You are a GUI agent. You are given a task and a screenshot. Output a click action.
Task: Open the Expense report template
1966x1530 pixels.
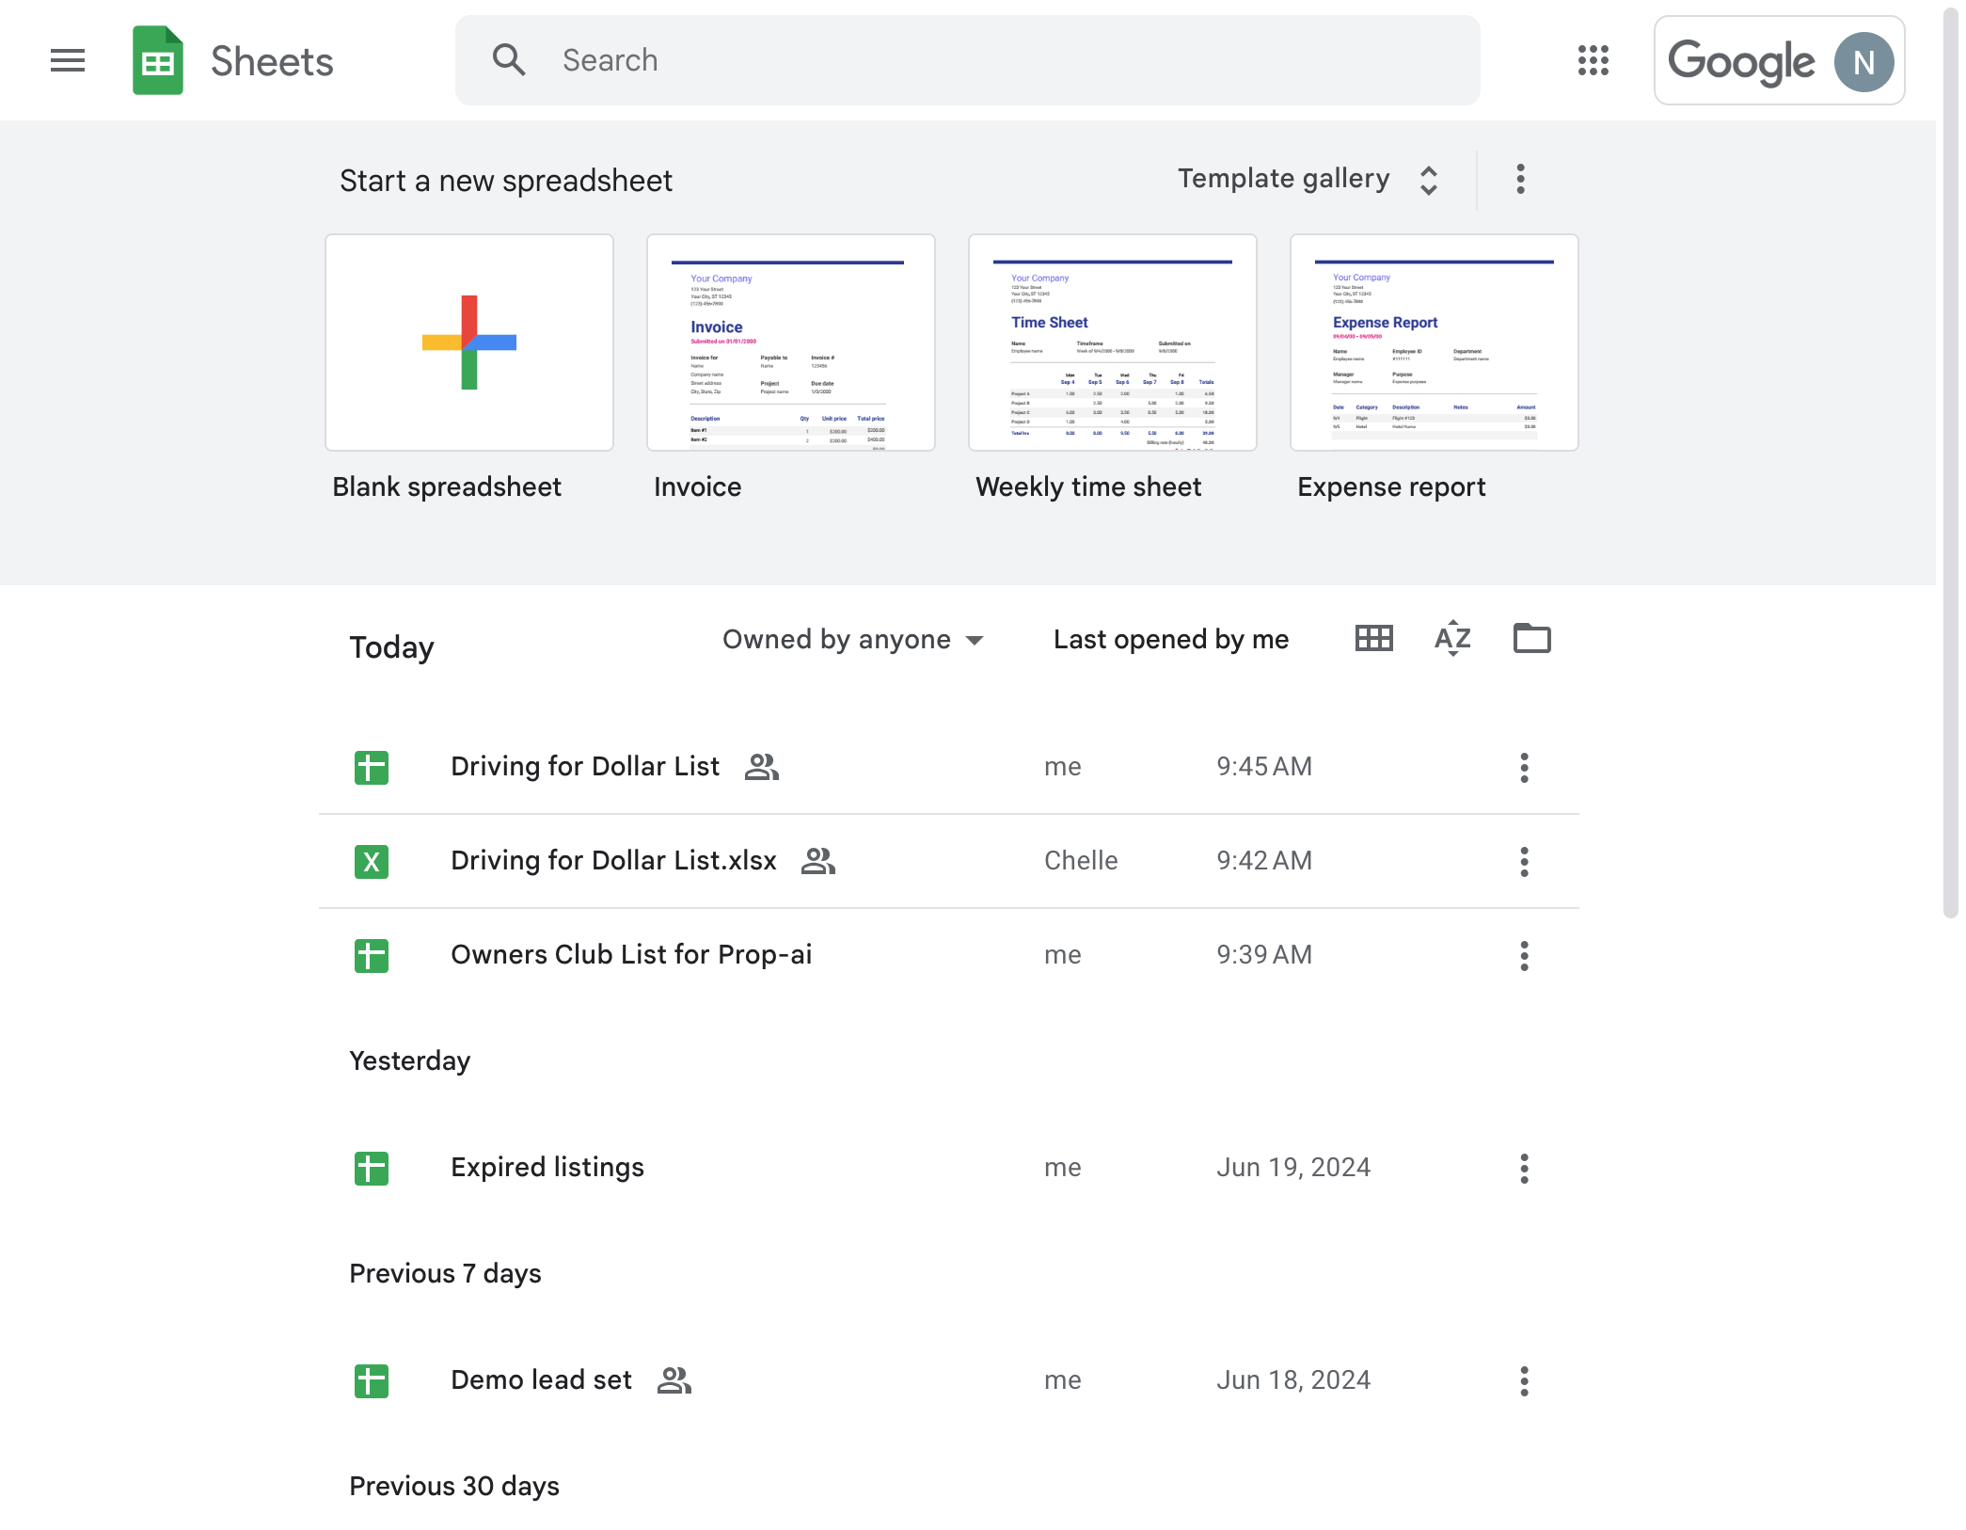pyautogui.click(x=1435, y=343)
